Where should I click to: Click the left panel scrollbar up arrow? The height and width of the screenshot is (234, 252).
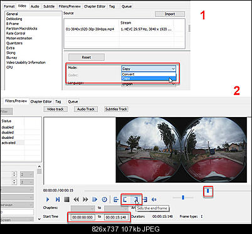click(x=39, y=166)
